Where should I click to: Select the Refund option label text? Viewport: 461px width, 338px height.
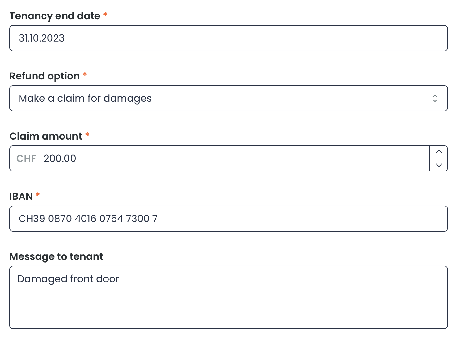click(44, 76)
